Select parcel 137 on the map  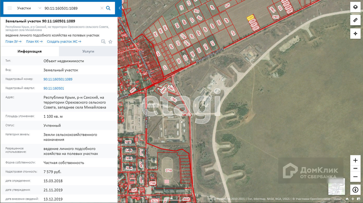point(165,68)
